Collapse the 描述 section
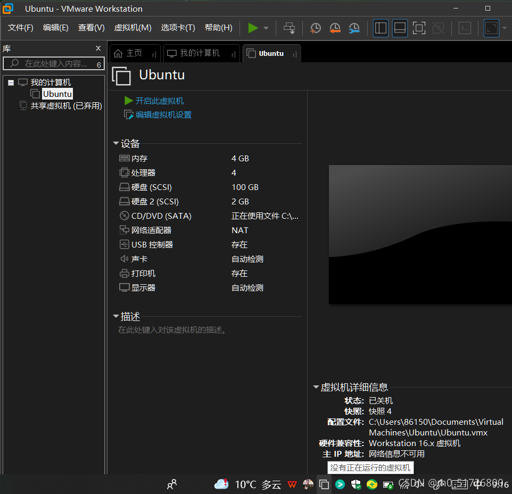The image size is (512, 494). coord(116,316)
